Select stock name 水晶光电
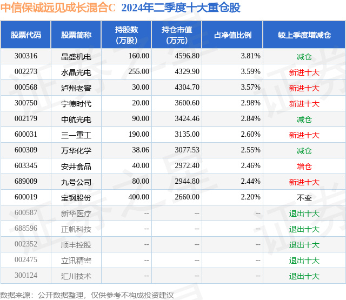 76,72
